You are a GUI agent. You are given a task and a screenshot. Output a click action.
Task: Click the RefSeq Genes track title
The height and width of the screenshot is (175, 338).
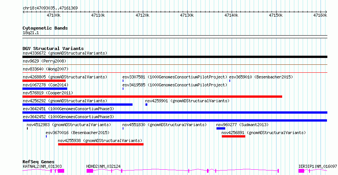38,162
